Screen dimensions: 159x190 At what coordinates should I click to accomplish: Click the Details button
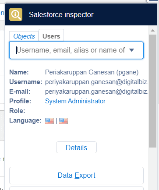click(x=76, y=148)
